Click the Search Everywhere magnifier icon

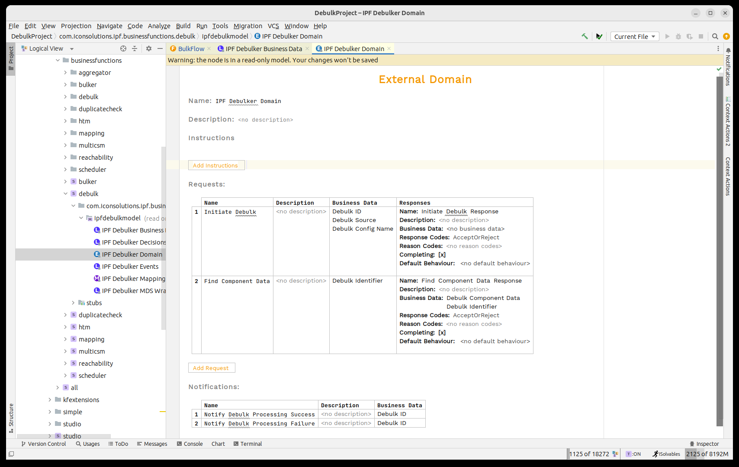tap(715, 36)
